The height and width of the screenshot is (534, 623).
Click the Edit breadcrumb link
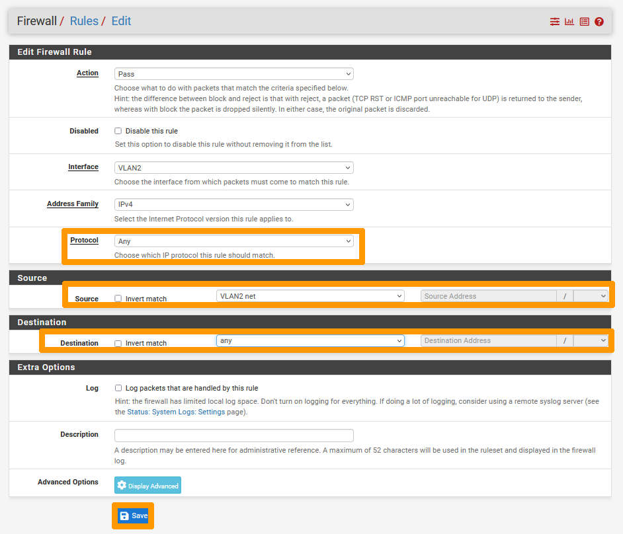pos(121,21)
